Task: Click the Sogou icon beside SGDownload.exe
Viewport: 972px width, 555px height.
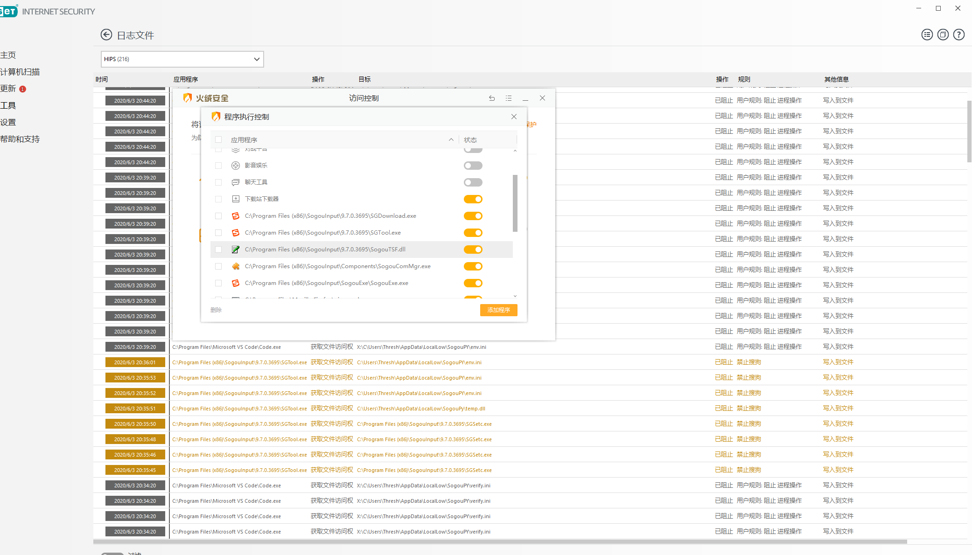Action: 236,216
